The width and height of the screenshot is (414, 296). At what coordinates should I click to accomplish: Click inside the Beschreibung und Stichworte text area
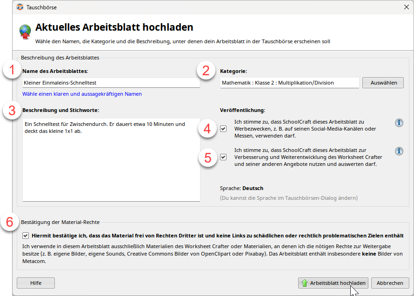[x=112, y=158]
